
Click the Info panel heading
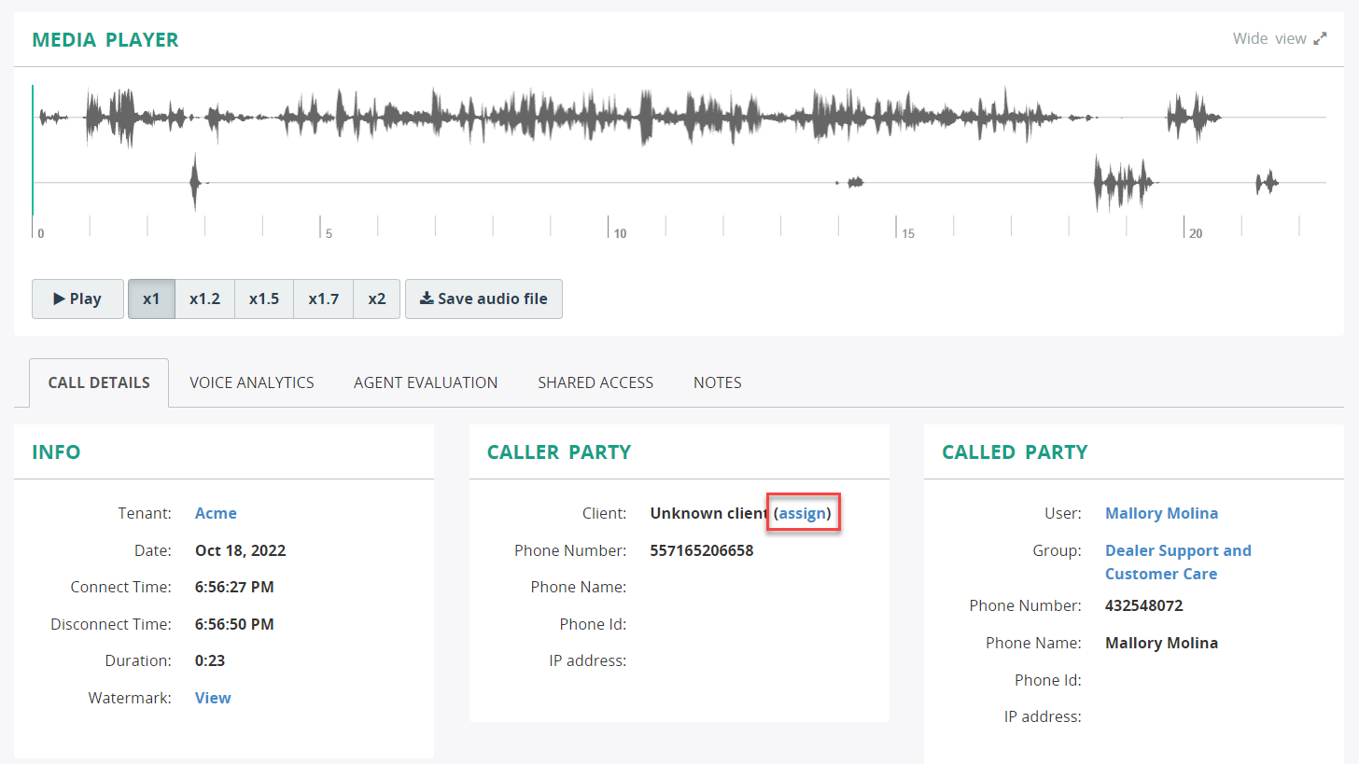coord(56,452)
